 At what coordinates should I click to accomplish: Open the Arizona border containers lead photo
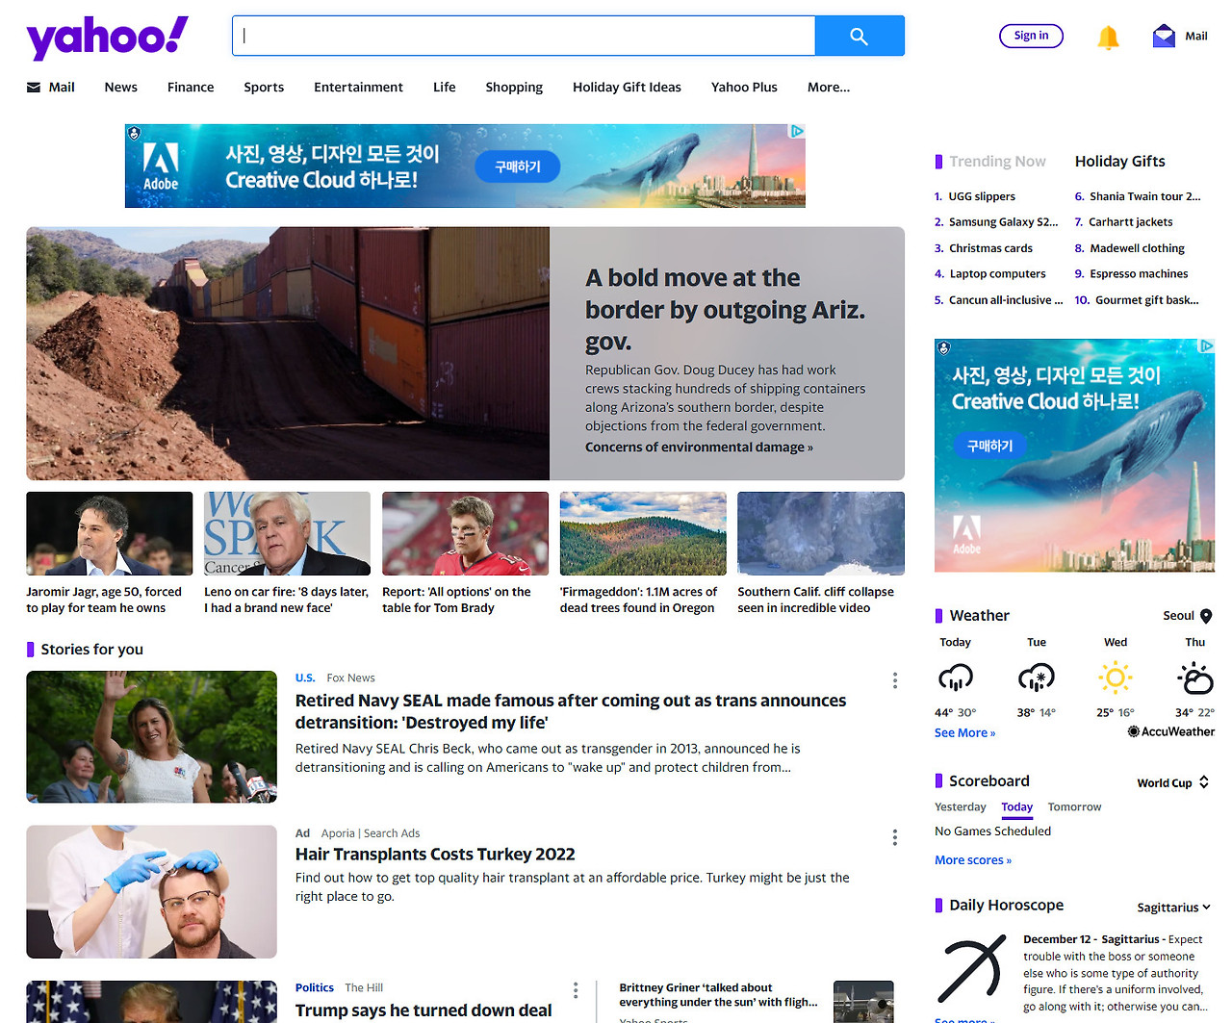[x=288, y=353]
